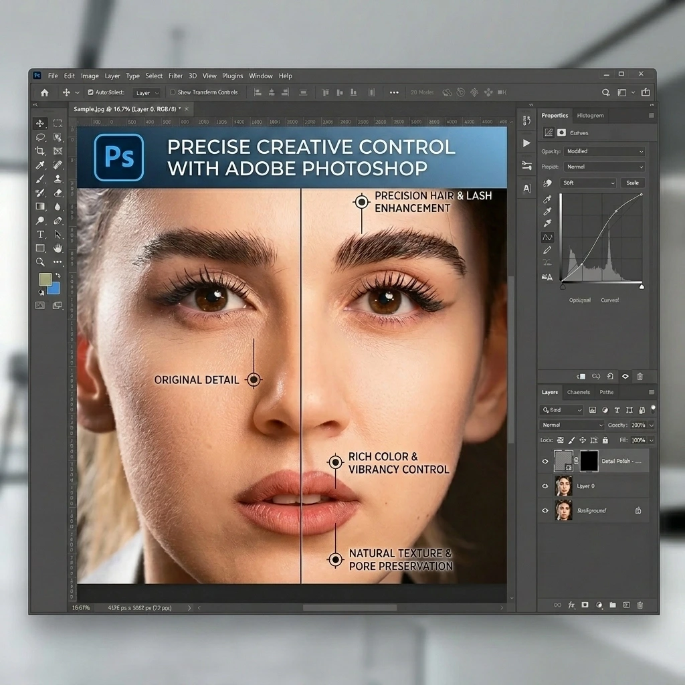Open the Auto-Select Layer dropdown
Screen dimensions: 685x685
point(146,92)
